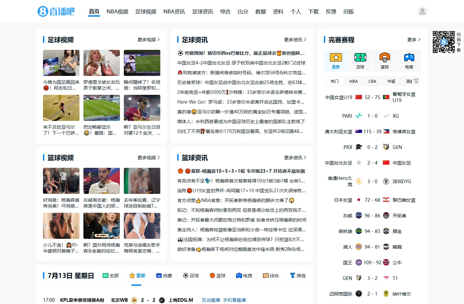Select the 重要 schedule filter tab
The width and height of the screenshot is (464, 304).
click(137, 276)
